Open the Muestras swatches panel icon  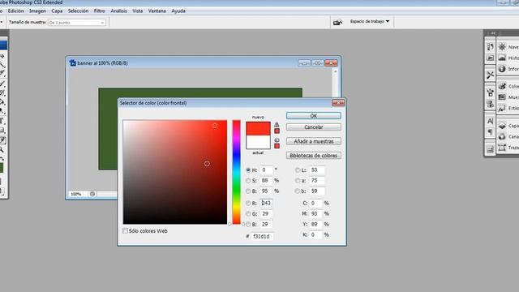coord(502,97)
